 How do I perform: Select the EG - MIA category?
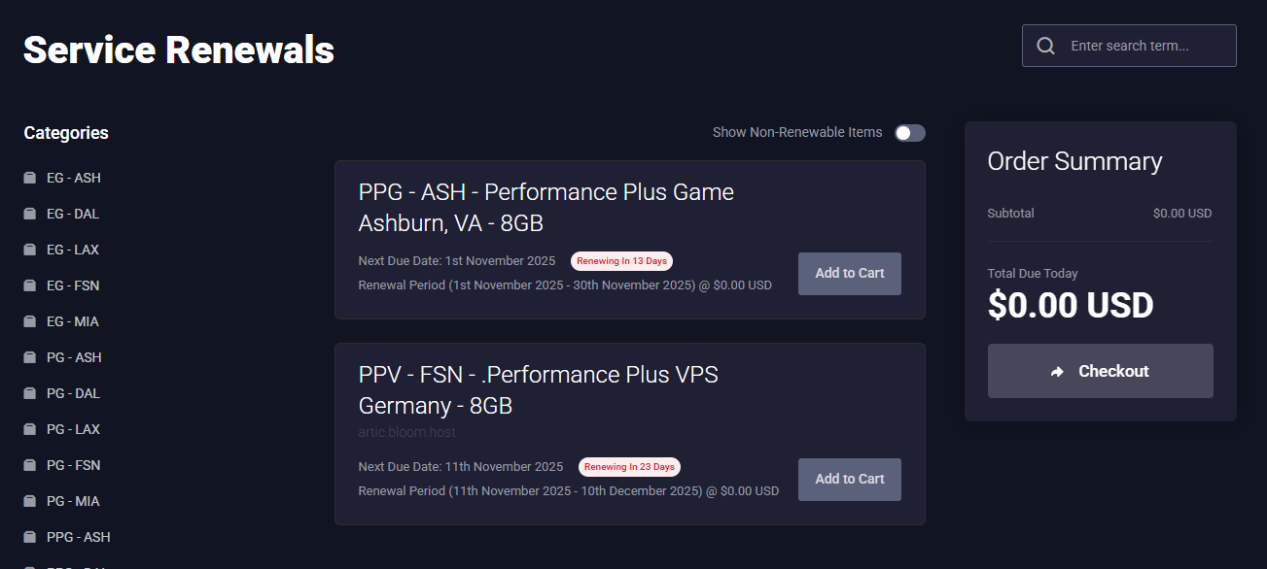pyautogui.click(x=73, y=321)
